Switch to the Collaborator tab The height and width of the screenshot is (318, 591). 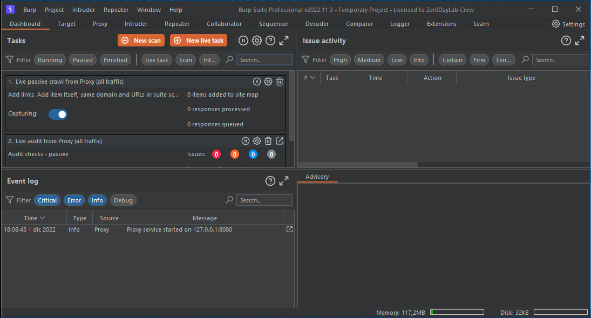tap(225, 24)
